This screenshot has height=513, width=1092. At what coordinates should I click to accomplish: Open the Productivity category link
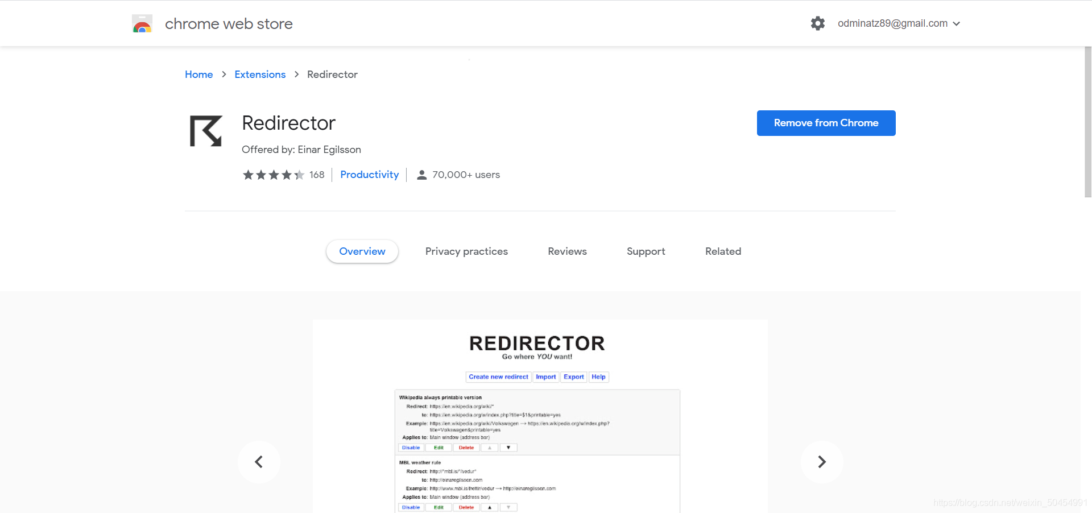pyautogui.click(x=369, y=175)
